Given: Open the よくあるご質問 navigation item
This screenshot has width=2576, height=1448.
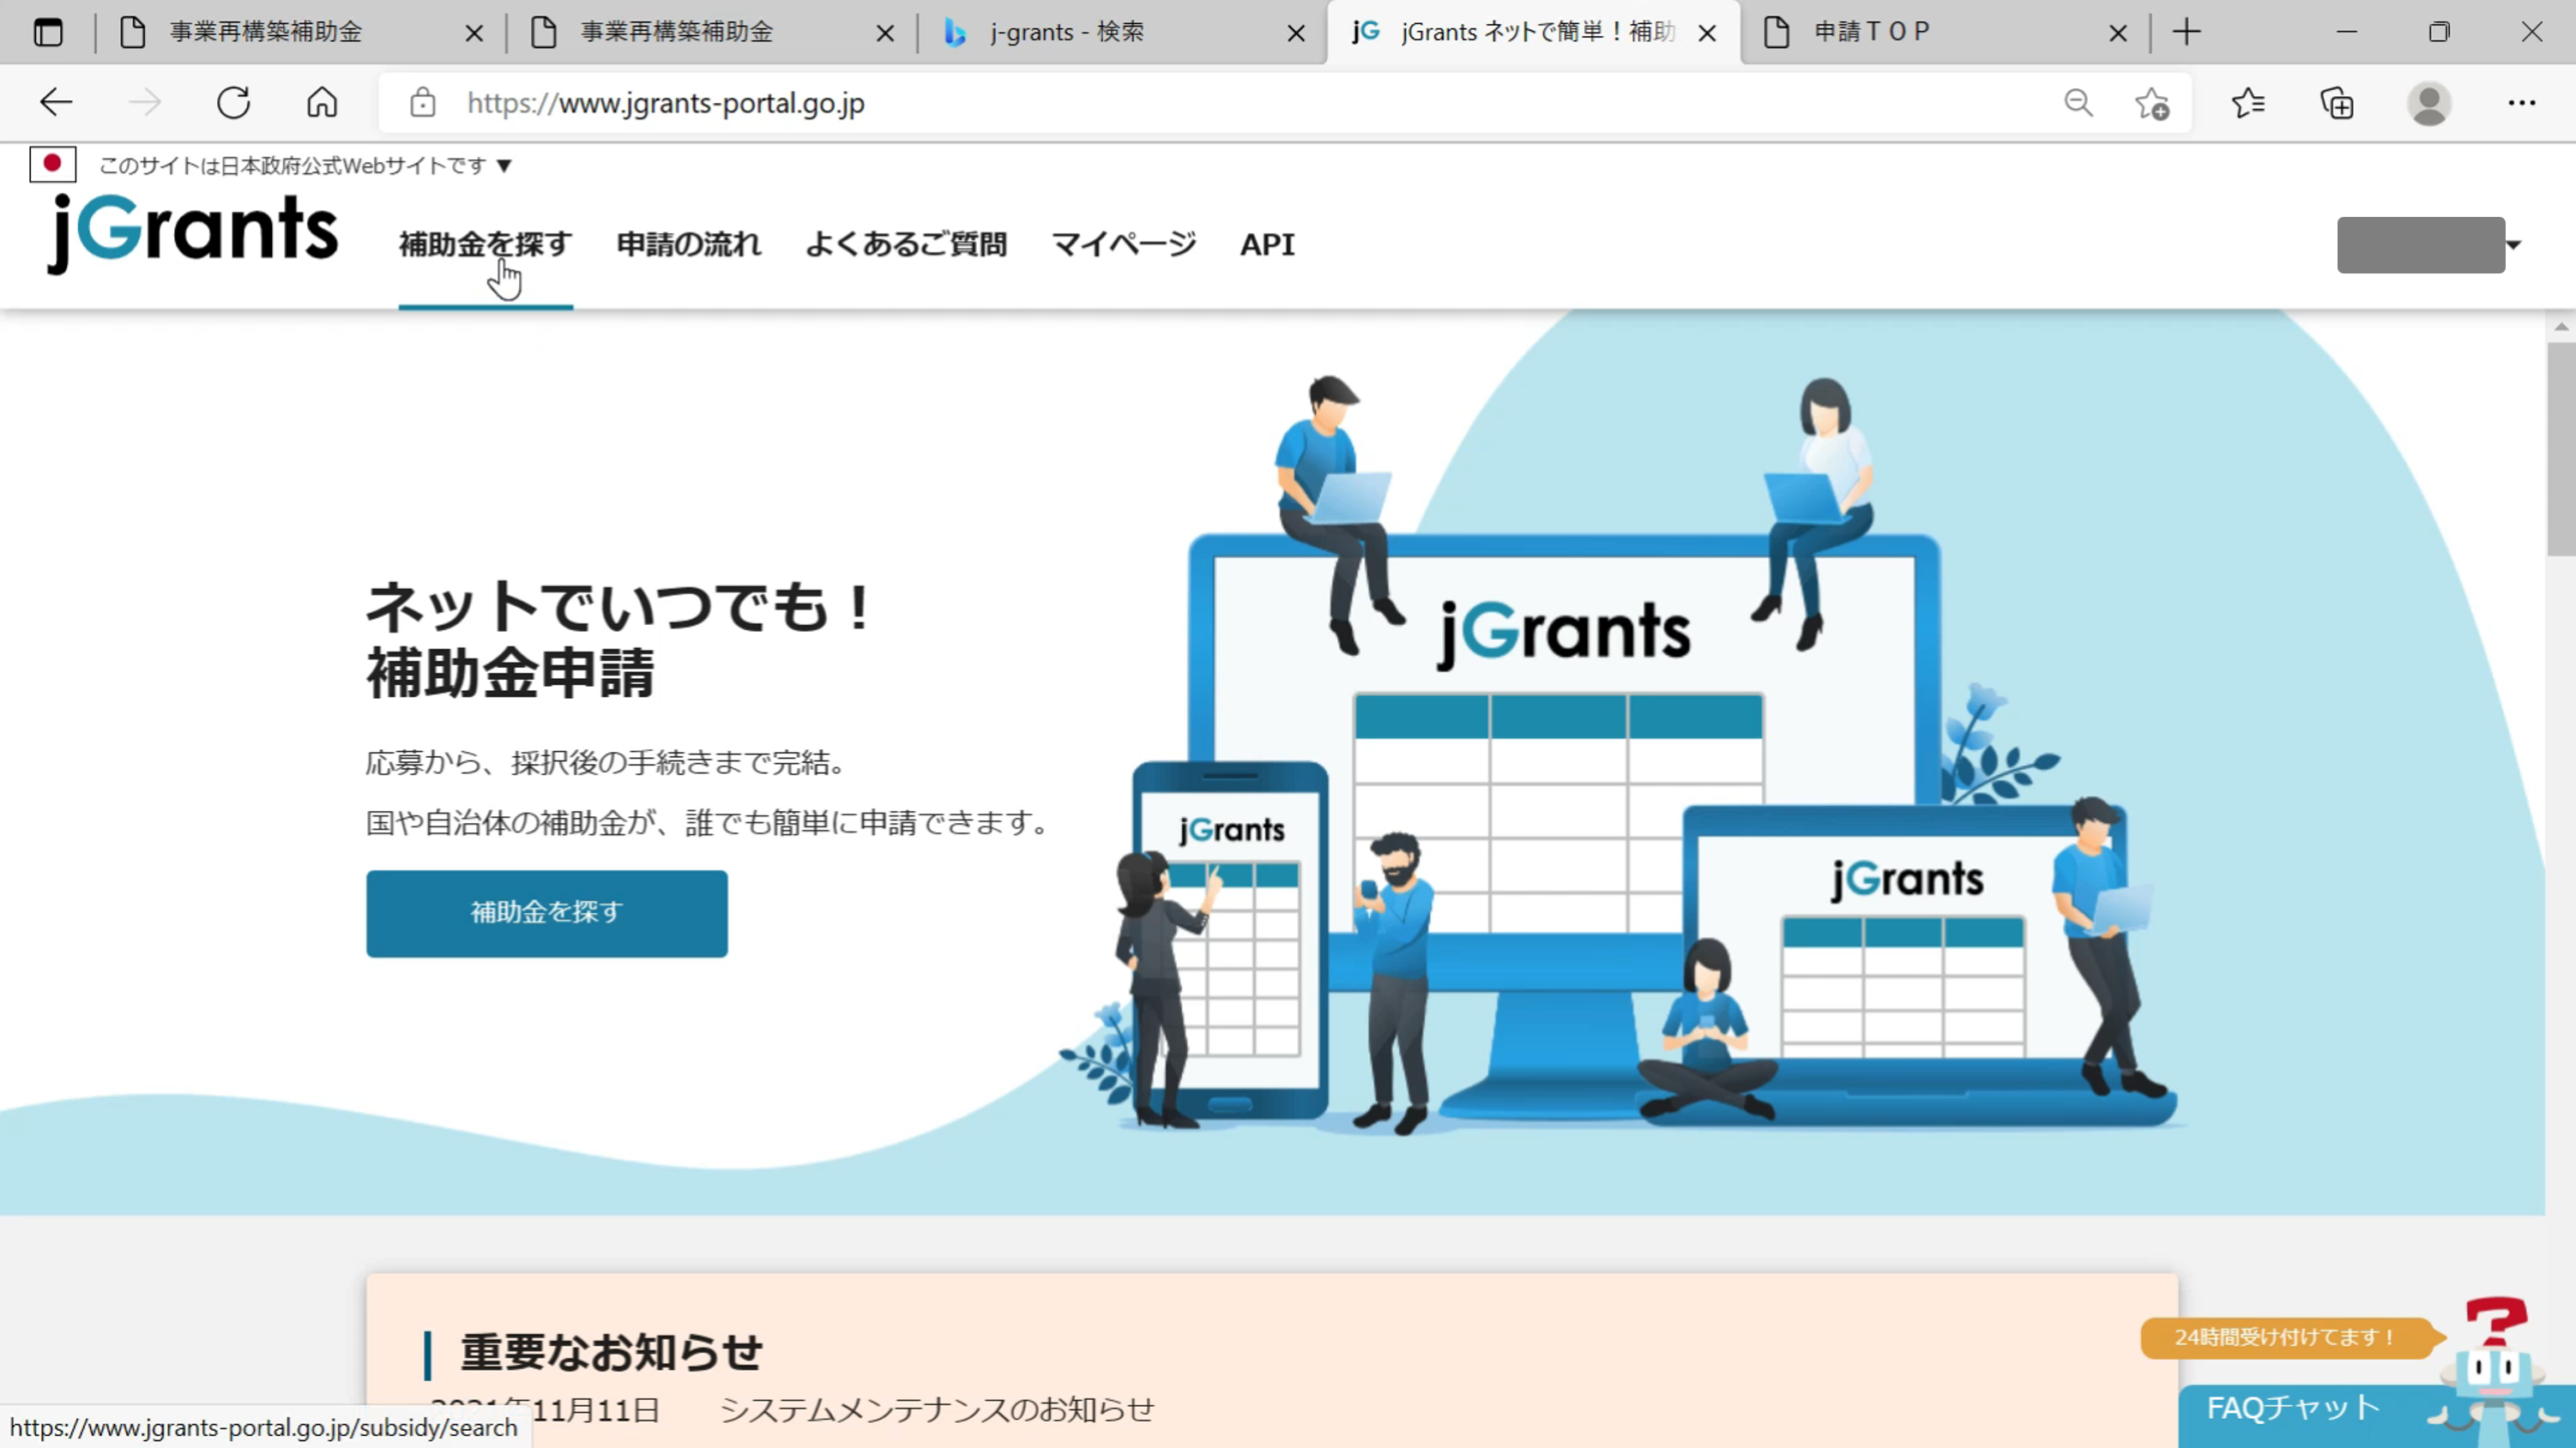Looking at the screenshot, I should click(906, 245).
